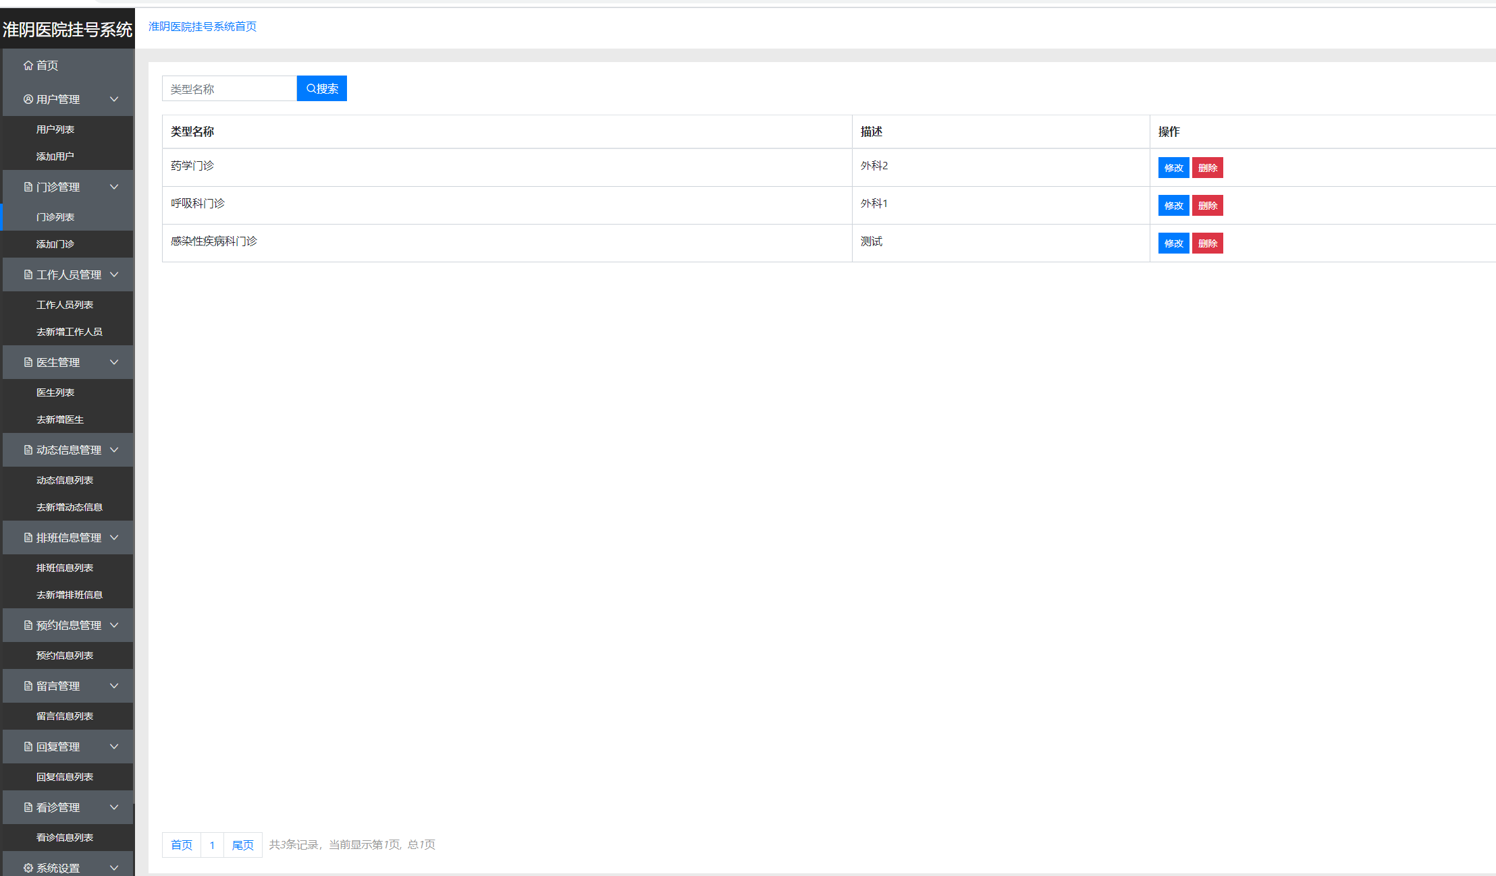The width and height of the screenshot is (1496, 876).
Task: Toggle the 回复管理 chevron
Action: click(114, 747)
